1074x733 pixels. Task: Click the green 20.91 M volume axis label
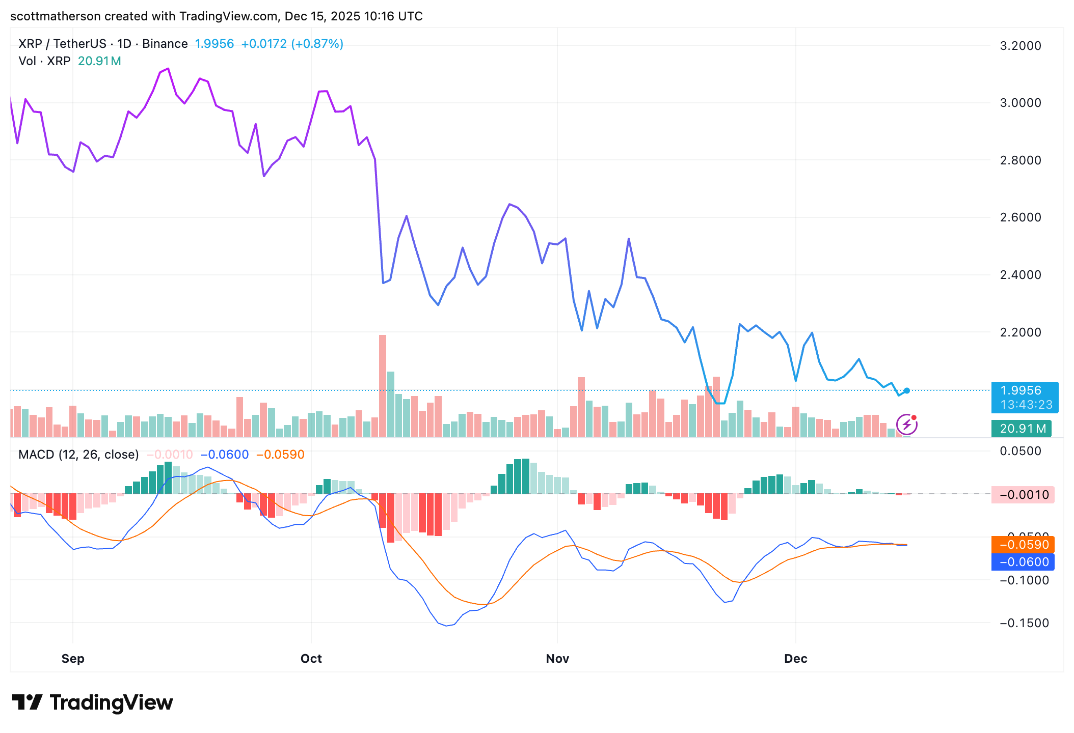(1022, 429)
